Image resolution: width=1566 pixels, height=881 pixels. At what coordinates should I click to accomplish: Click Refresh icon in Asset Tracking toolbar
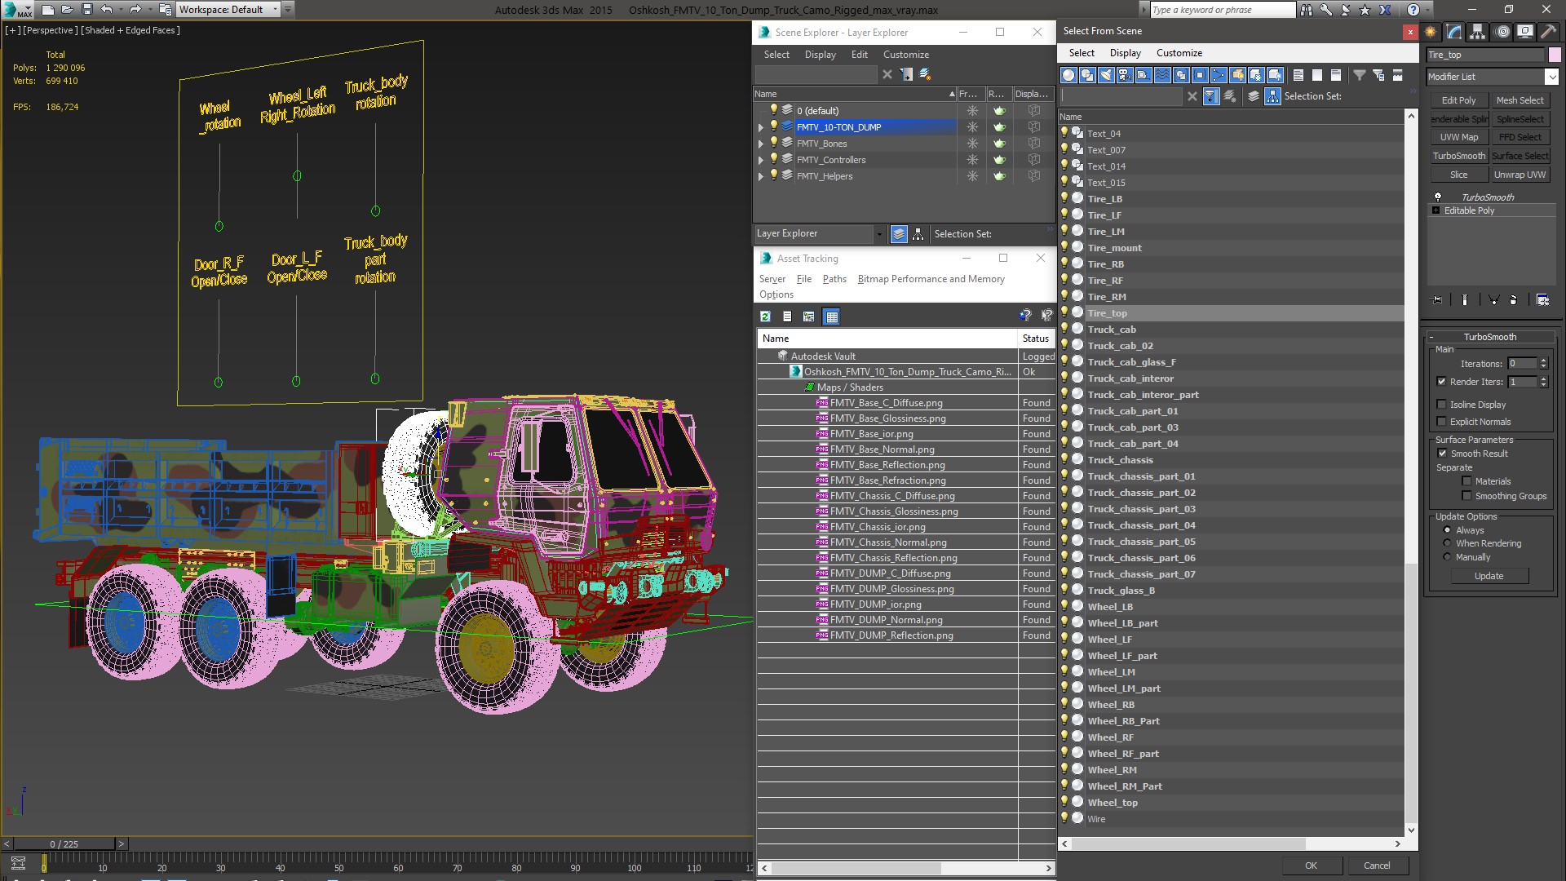click(x=765, y=317)
